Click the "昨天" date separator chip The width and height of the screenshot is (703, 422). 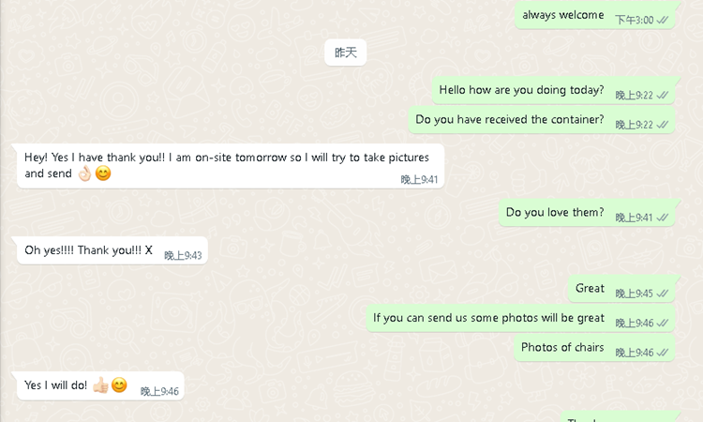(x=346, y=53)
